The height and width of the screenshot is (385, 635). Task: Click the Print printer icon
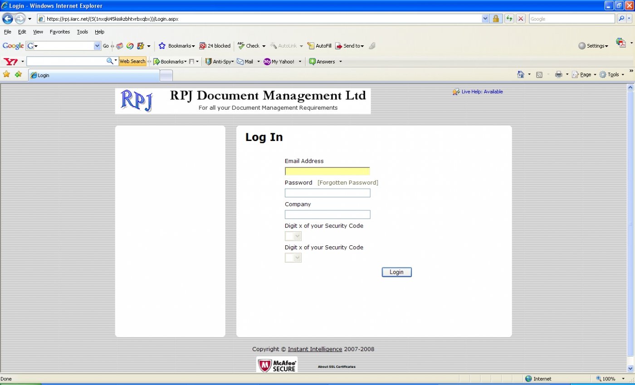point(559,74)
